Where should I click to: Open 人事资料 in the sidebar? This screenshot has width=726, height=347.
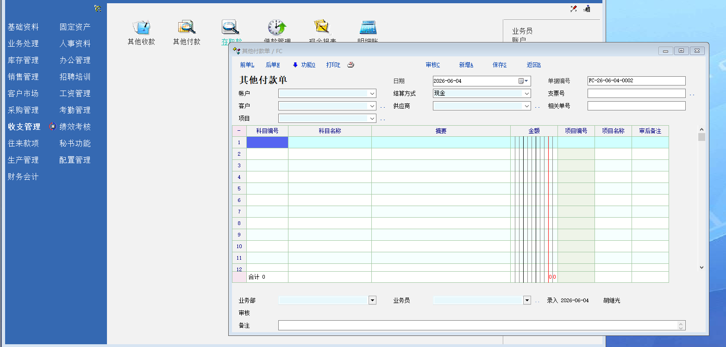[x=75, y=44]
